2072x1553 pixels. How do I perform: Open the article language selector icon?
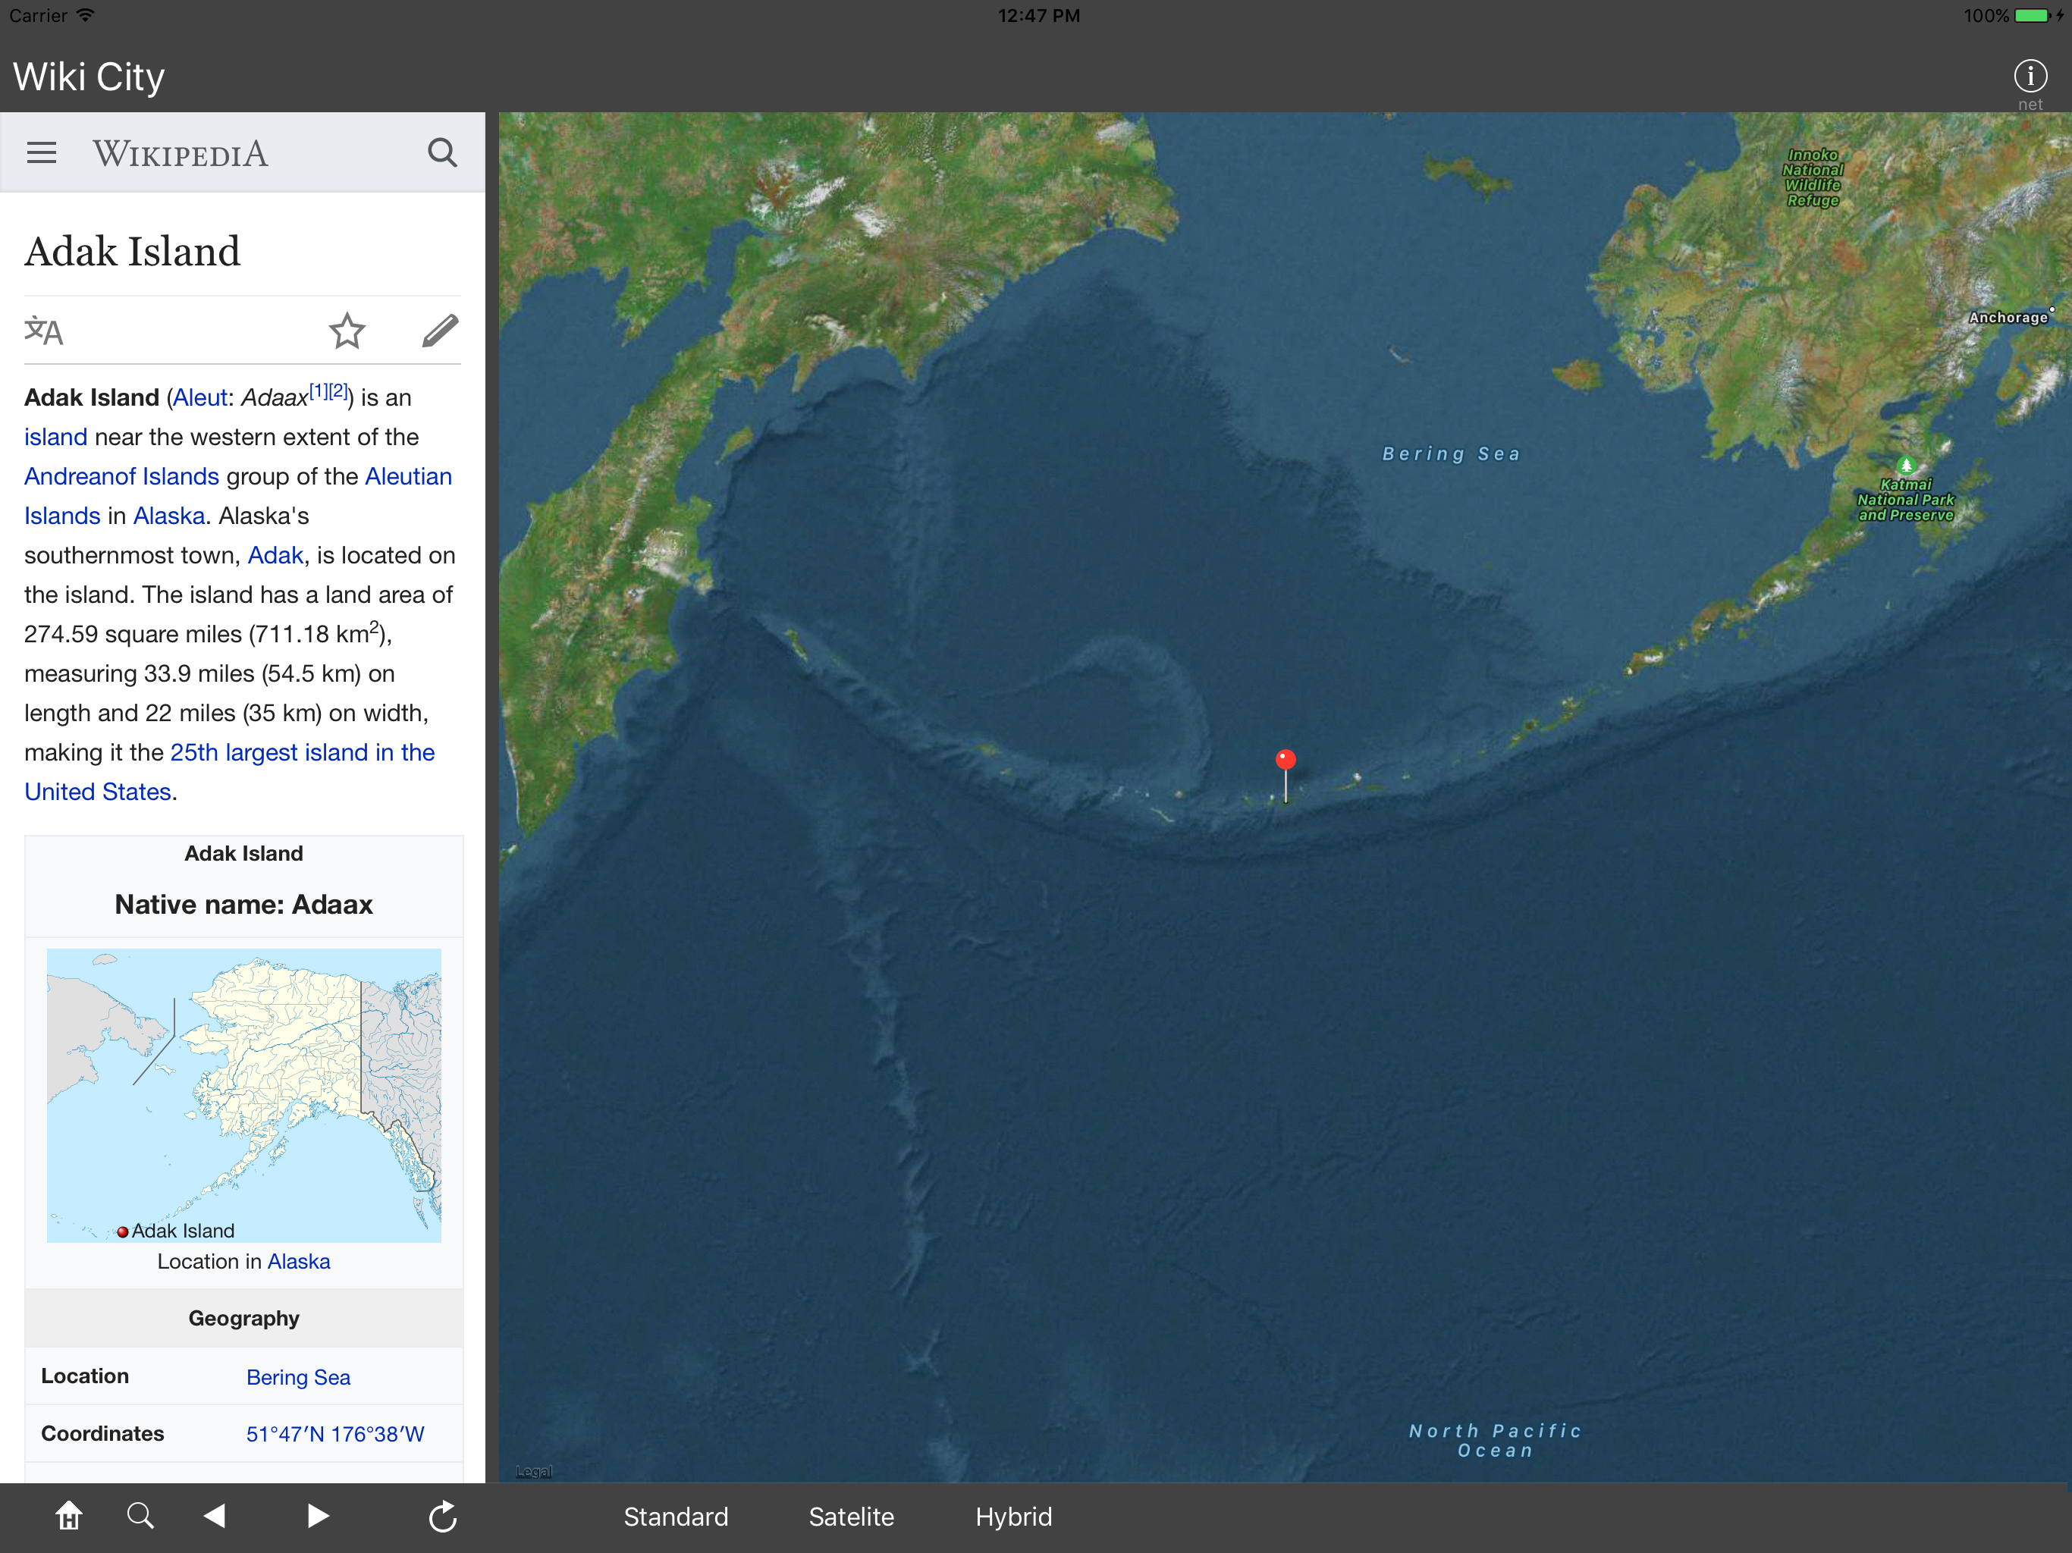pyautogui.click(x=44, y=331)
